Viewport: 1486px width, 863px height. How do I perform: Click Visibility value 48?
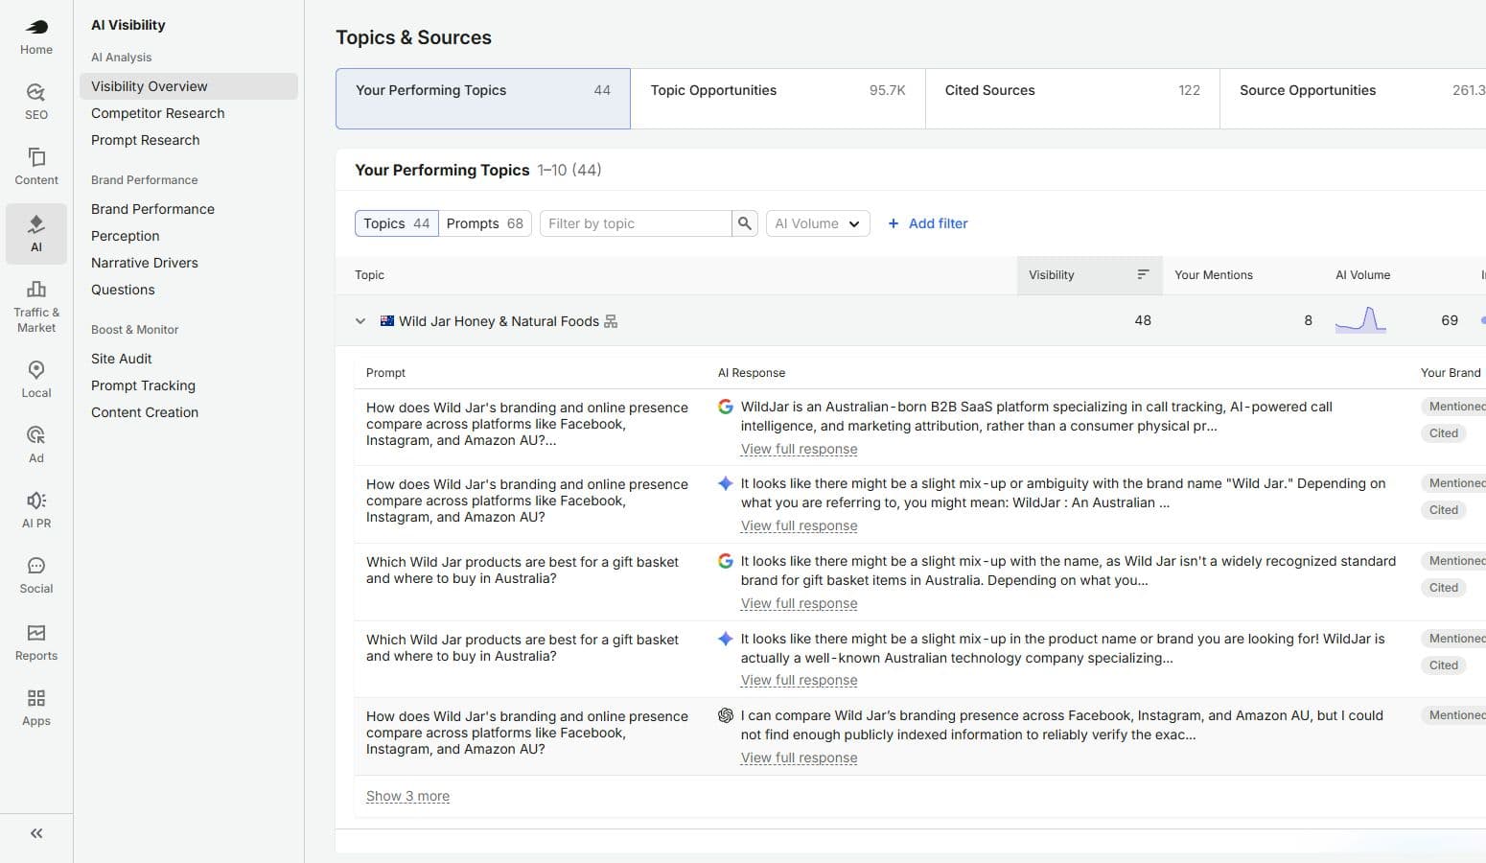[1143, 320]
